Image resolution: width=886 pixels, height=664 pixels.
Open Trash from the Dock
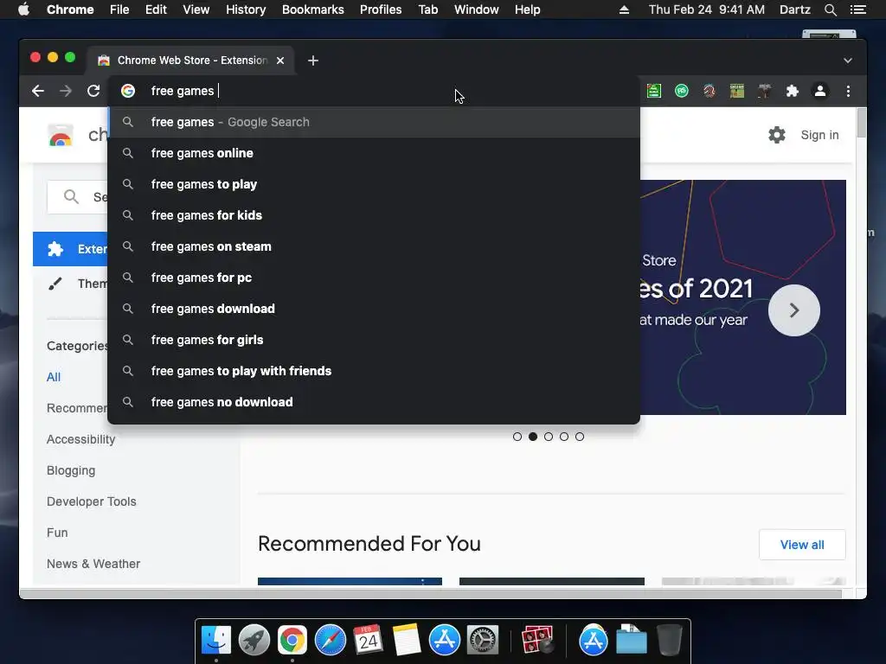click(x=669, y=640)
